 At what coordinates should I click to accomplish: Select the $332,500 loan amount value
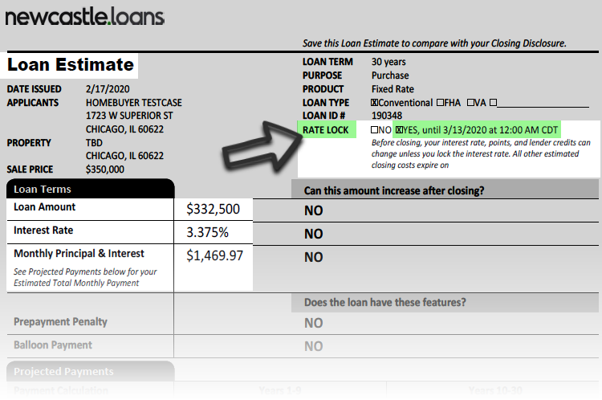pyautogui.click(x=213, y=209)
